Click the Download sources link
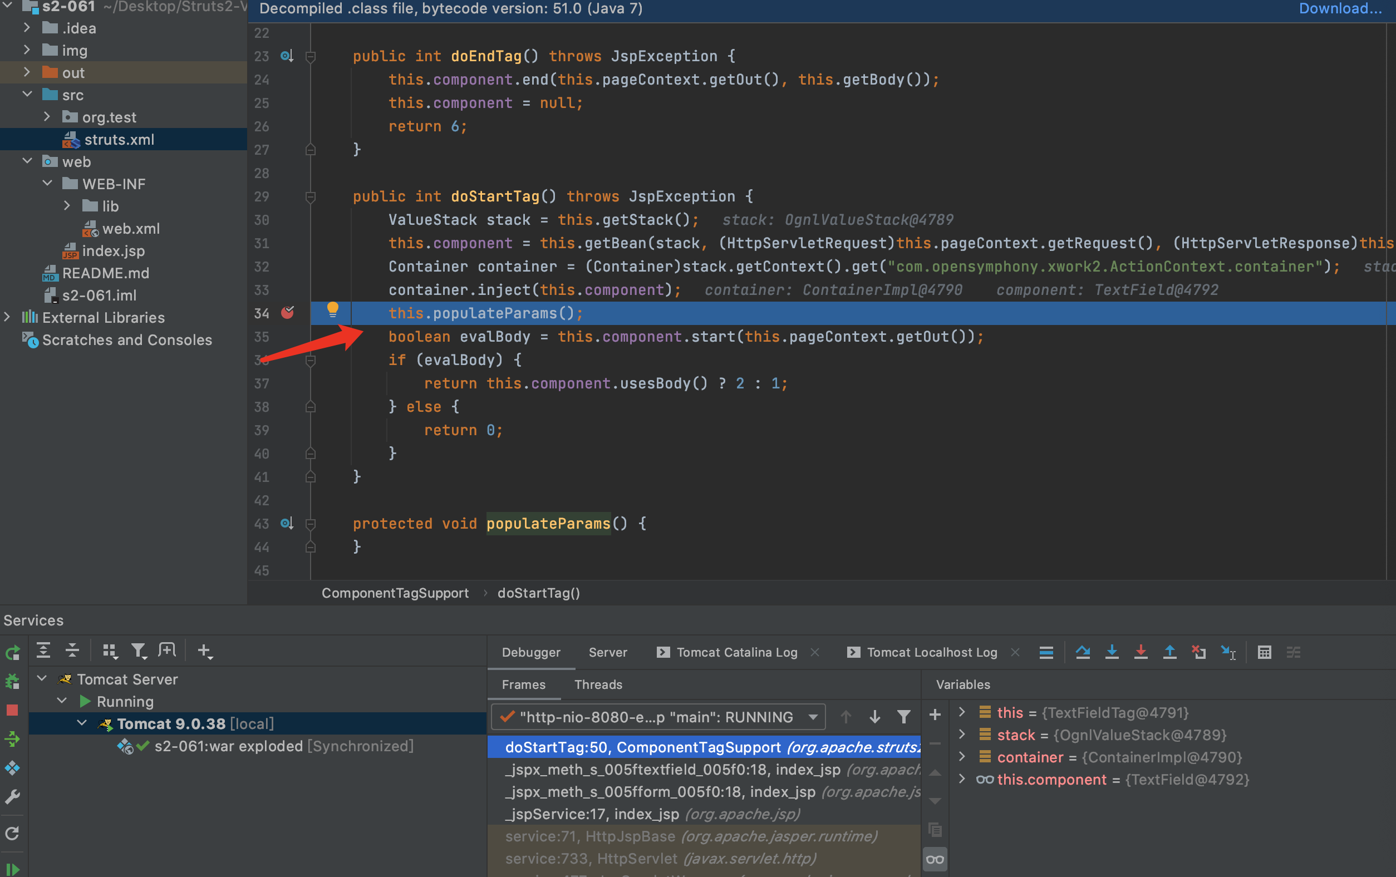Viewport: 1396px width, 877px height. pos(1340,8)
